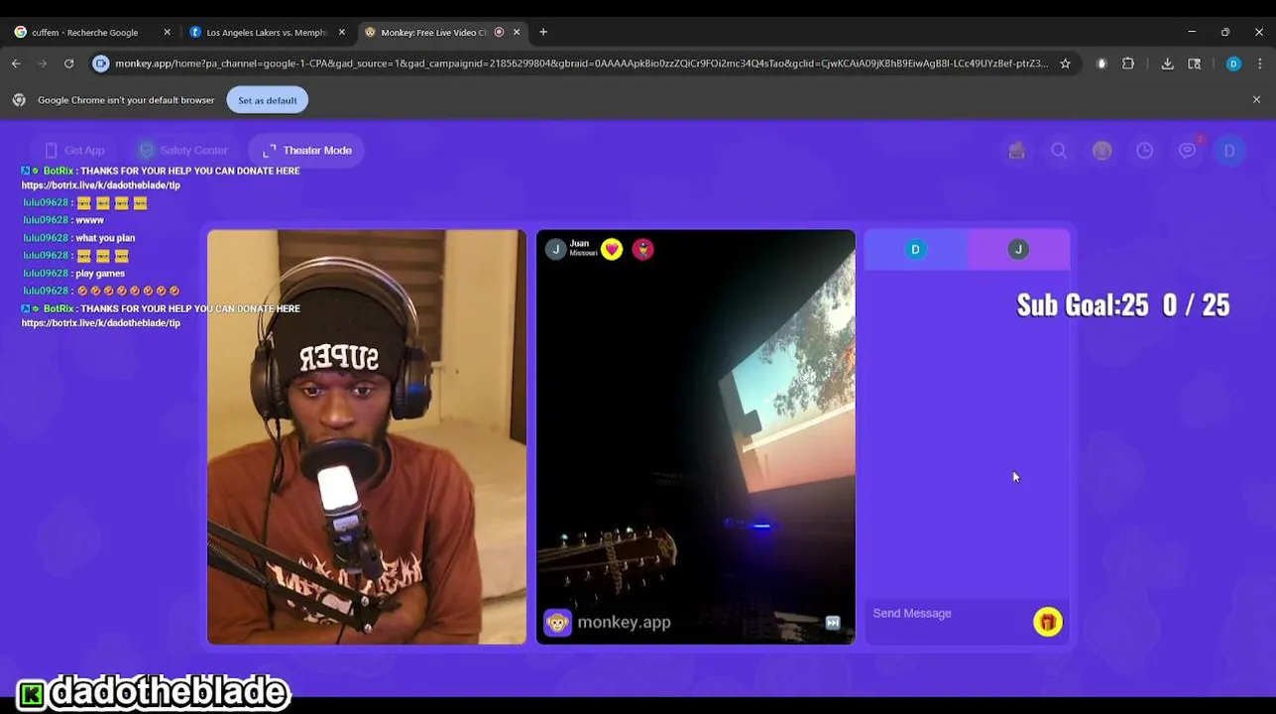The width and height of the screenshot is (1276, 714).
Task: Send a heart like to Juan
Action: click(612, 249)
